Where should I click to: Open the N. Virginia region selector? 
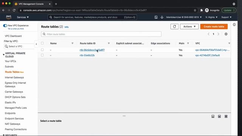click(211, 17)
